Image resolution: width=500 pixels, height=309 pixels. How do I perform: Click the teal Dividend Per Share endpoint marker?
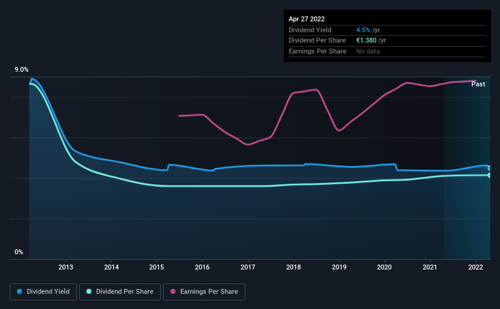tap(489, 175)
